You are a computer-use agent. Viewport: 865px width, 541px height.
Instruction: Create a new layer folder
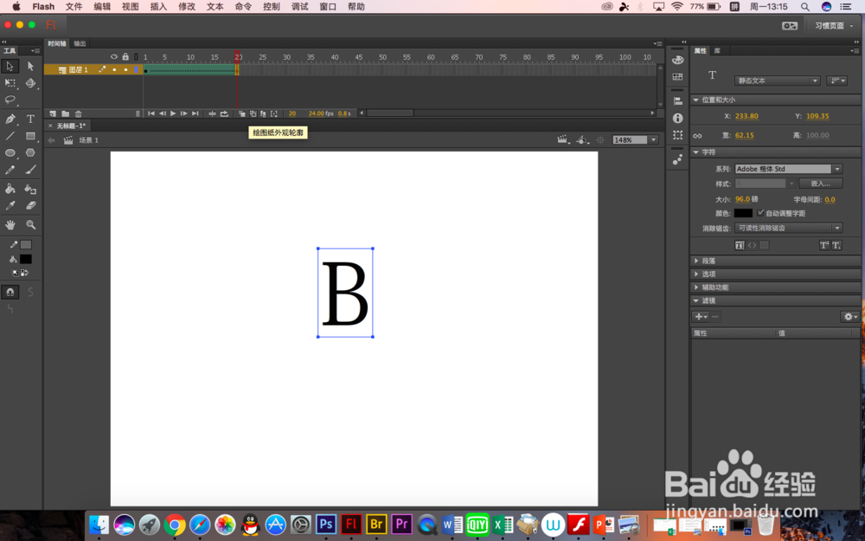pyautogui.click(x=65, y=113)
